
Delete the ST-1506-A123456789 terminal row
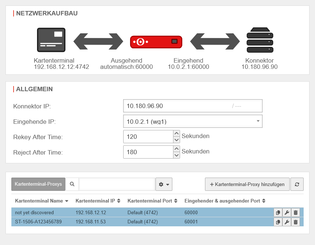(x=296, y=222)
